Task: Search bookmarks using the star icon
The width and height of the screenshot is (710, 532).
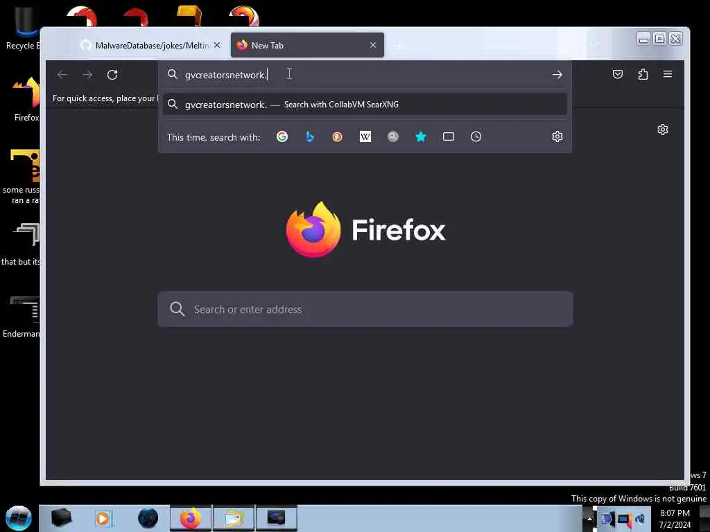Action: 421,136
